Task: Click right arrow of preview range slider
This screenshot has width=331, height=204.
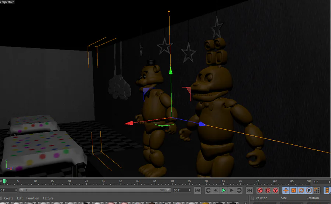Action: point(168,190)
